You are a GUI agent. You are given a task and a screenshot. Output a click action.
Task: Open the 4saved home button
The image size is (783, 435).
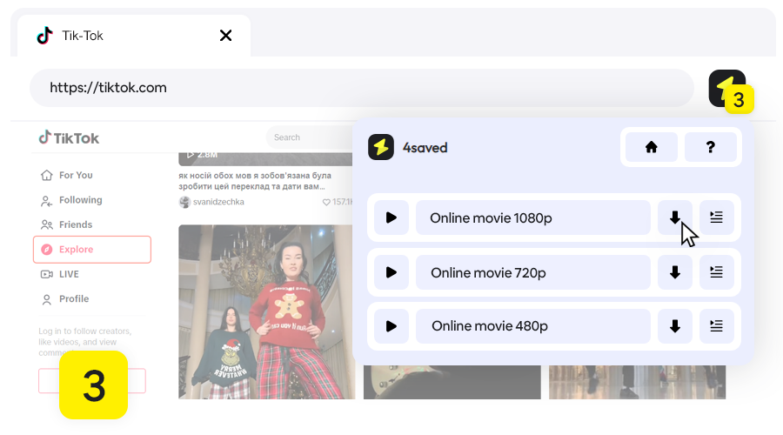tap(651, 147)
